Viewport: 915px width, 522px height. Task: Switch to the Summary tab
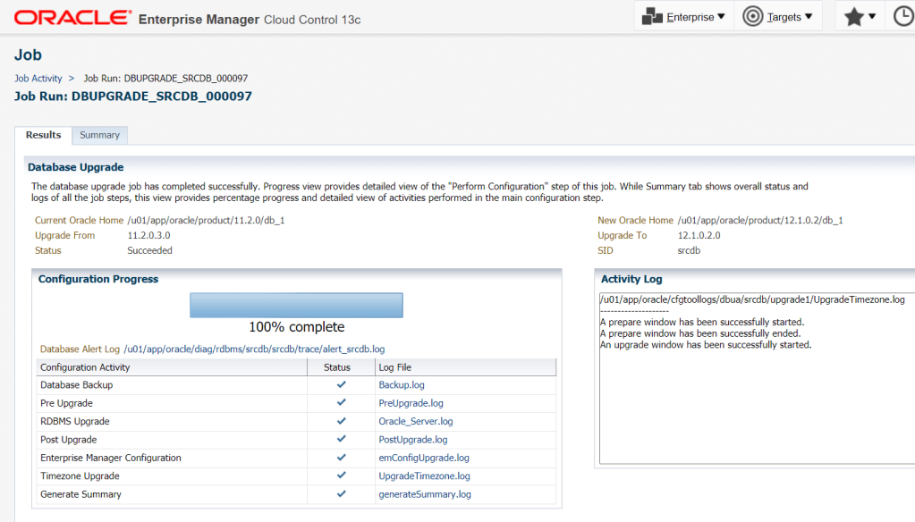[x=99, y=135]
